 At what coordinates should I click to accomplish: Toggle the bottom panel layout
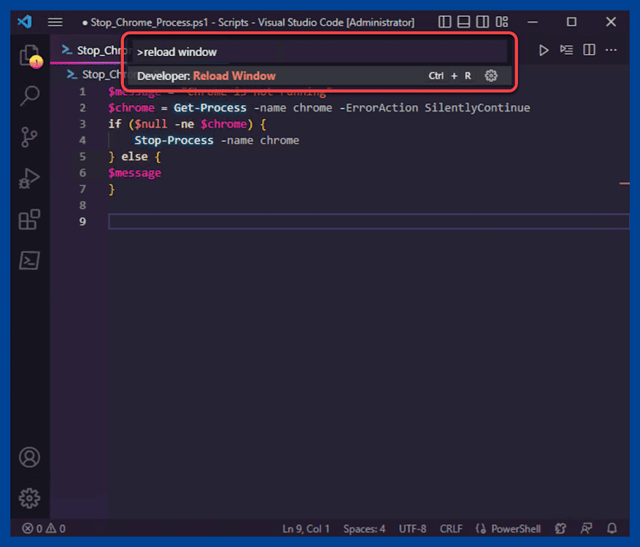click(x=463, y=22)
